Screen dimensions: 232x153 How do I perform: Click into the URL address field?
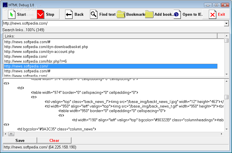point(113,23)
